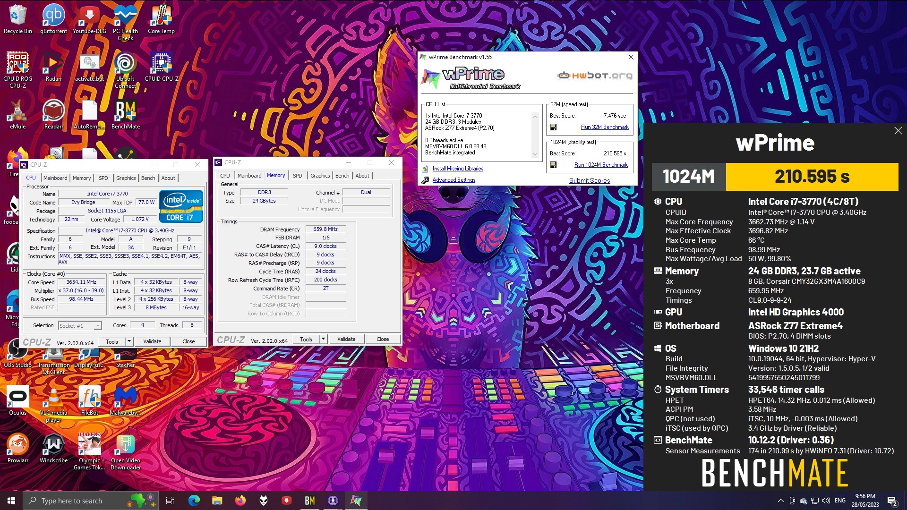This screenshot has width=907, height=510.
Task: Launch qBittorrent from the desktop
Action: click(53, 19)
